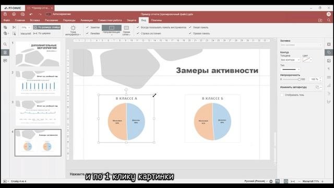Open paragraph settings icon in right sidebar
334x188 pixels.
(329, 69)
